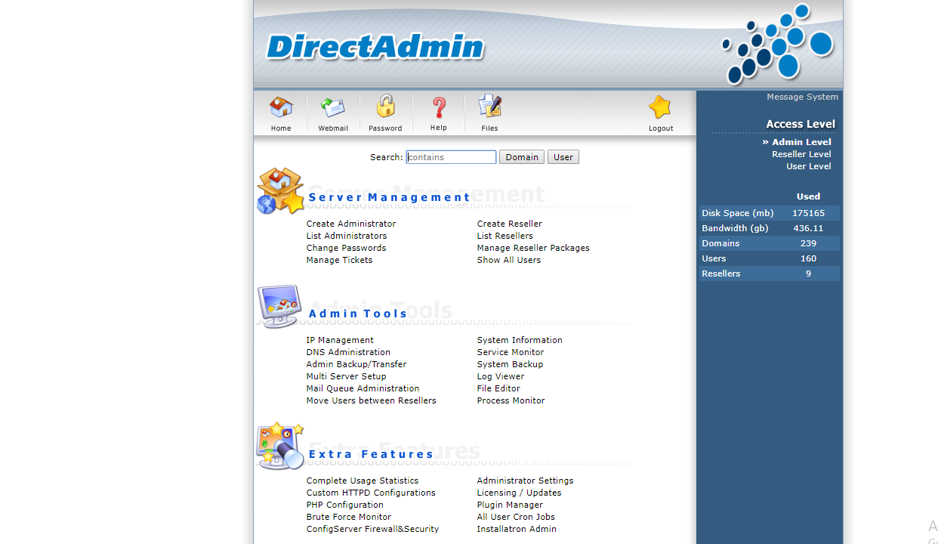938x544 pixels.
Task: Open Administrator Settings
Action: [525, 481]
